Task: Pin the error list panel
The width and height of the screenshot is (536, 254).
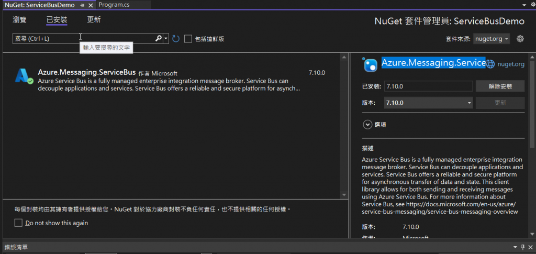Action: (x=523, y=247)
